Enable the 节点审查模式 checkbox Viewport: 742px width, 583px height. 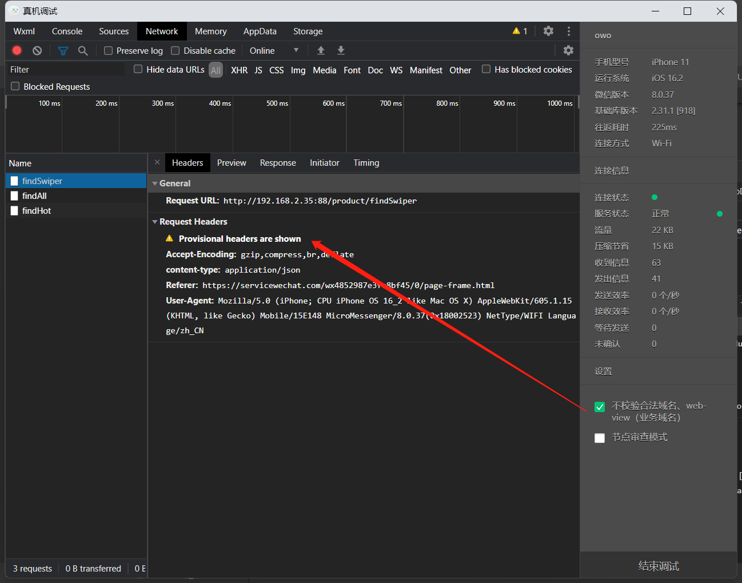pyautogui.click(x=600, y=438)
